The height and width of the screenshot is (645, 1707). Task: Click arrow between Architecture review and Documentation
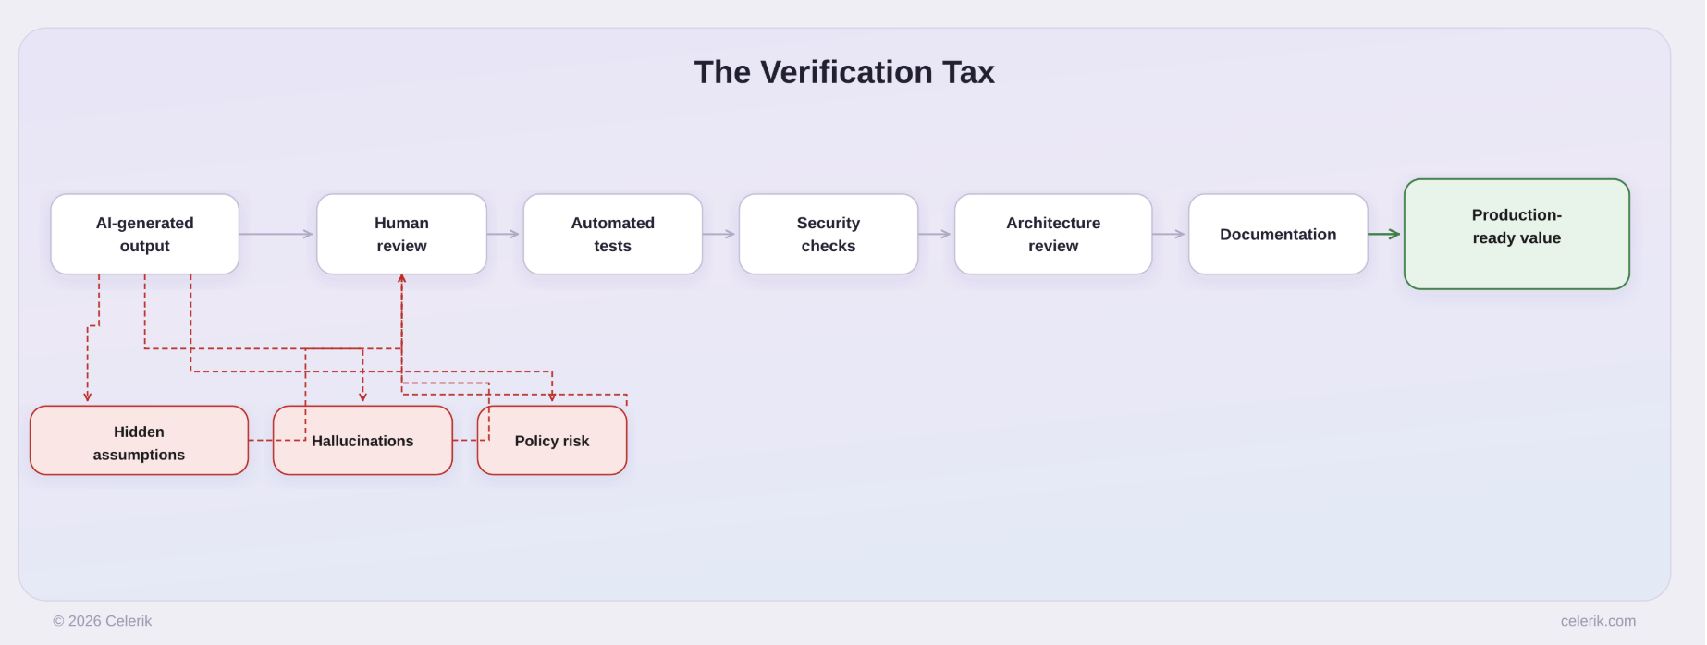tap(1169, 234)
